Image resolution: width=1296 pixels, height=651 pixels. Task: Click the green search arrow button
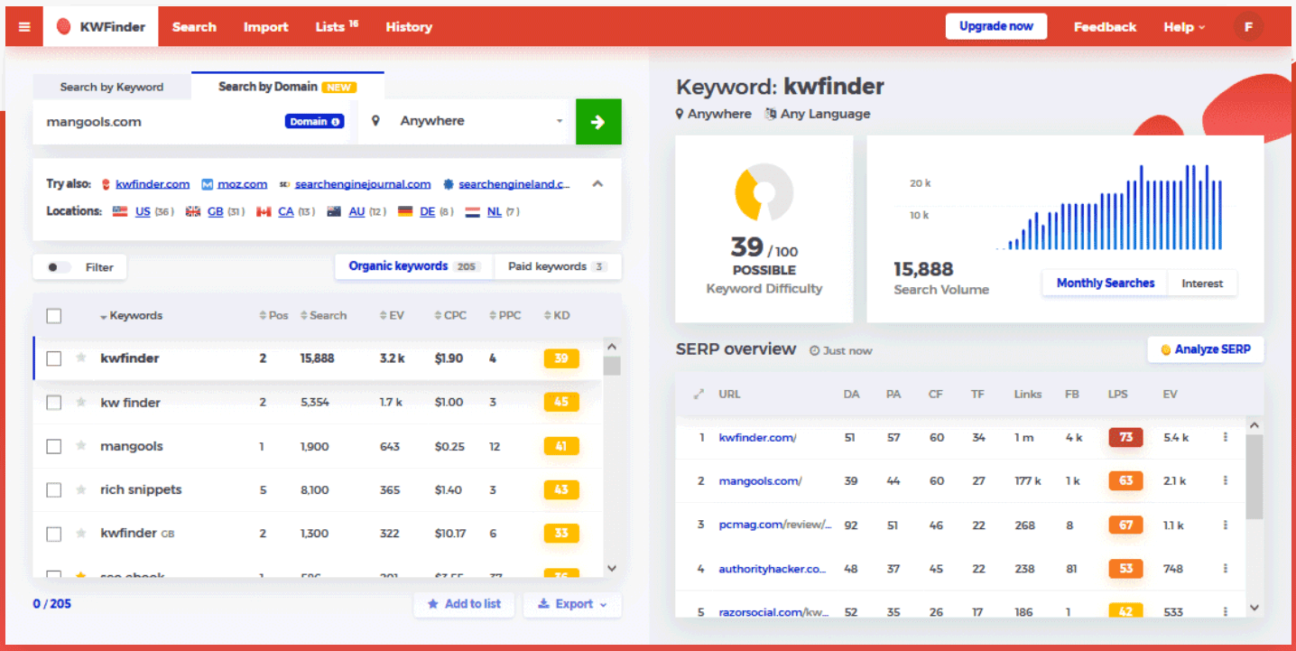597,122
